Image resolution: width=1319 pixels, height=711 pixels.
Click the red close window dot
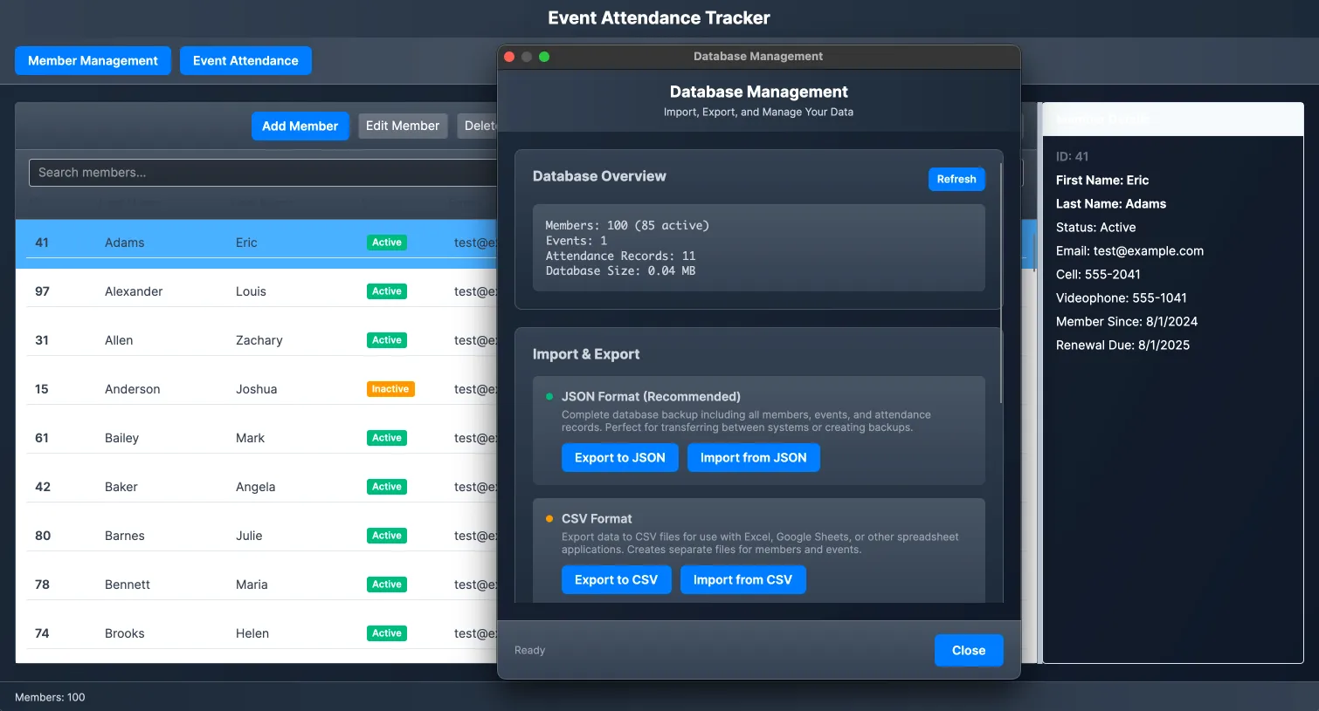[509, 57]
